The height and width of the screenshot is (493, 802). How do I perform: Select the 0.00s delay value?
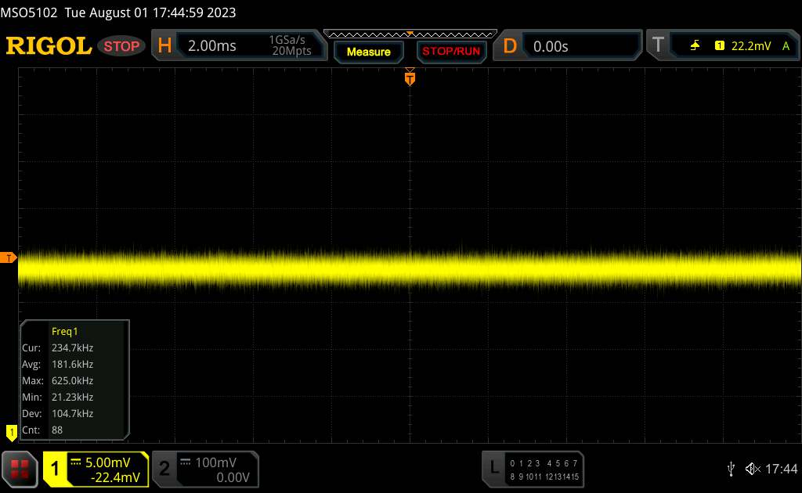tap(551, 46)
